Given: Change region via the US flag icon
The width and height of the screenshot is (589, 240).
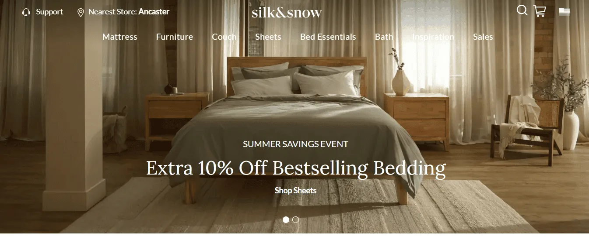Looking at the screenshot, I should pyautogui.click(x=564, y=12).
